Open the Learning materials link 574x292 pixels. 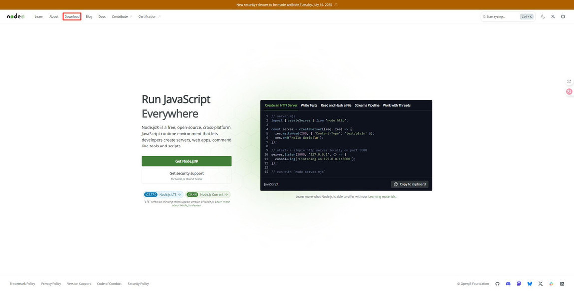pyautogui.click(x=382, y=197)
